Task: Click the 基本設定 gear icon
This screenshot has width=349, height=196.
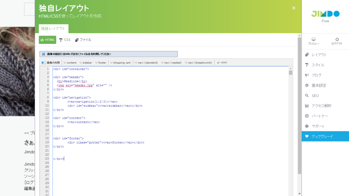Action: pyautogui.click(x=307, y=85)
